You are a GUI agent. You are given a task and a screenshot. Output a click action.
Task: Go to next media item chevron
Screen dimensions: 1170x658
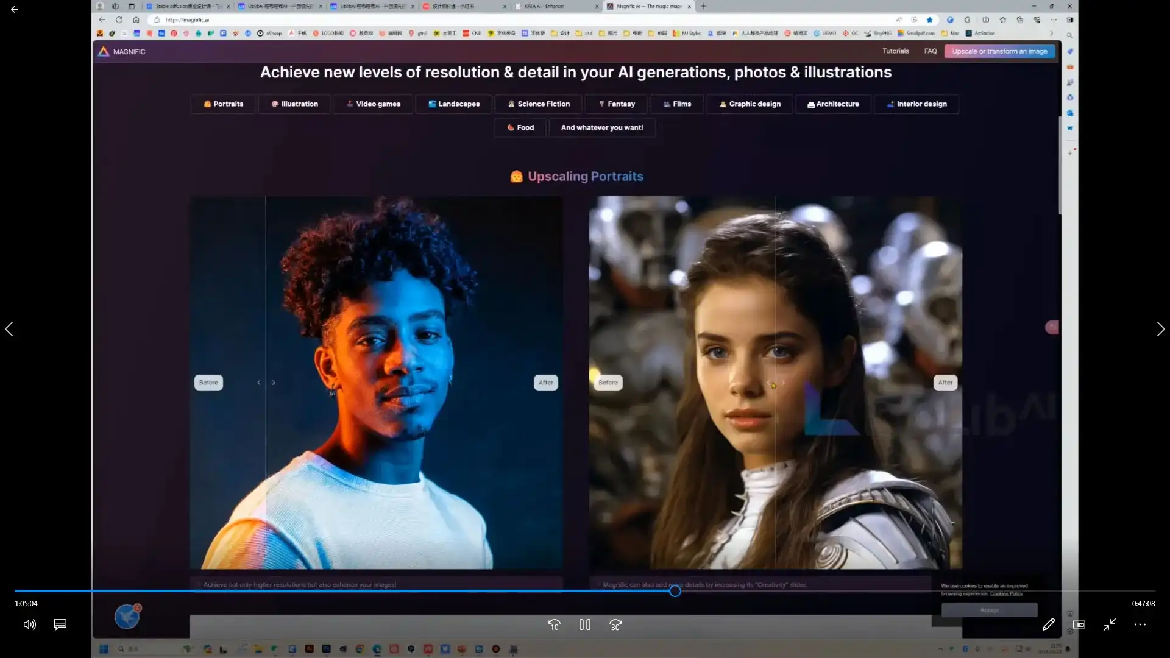[1160, 329]
